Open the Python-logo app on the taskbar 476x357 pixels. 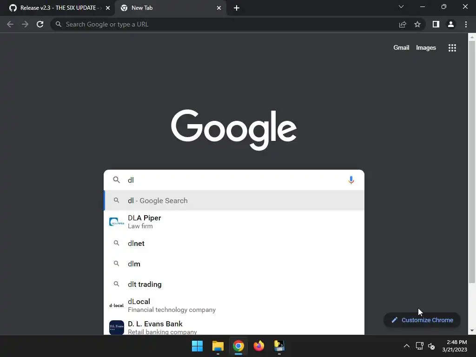(x=279, y=346)
